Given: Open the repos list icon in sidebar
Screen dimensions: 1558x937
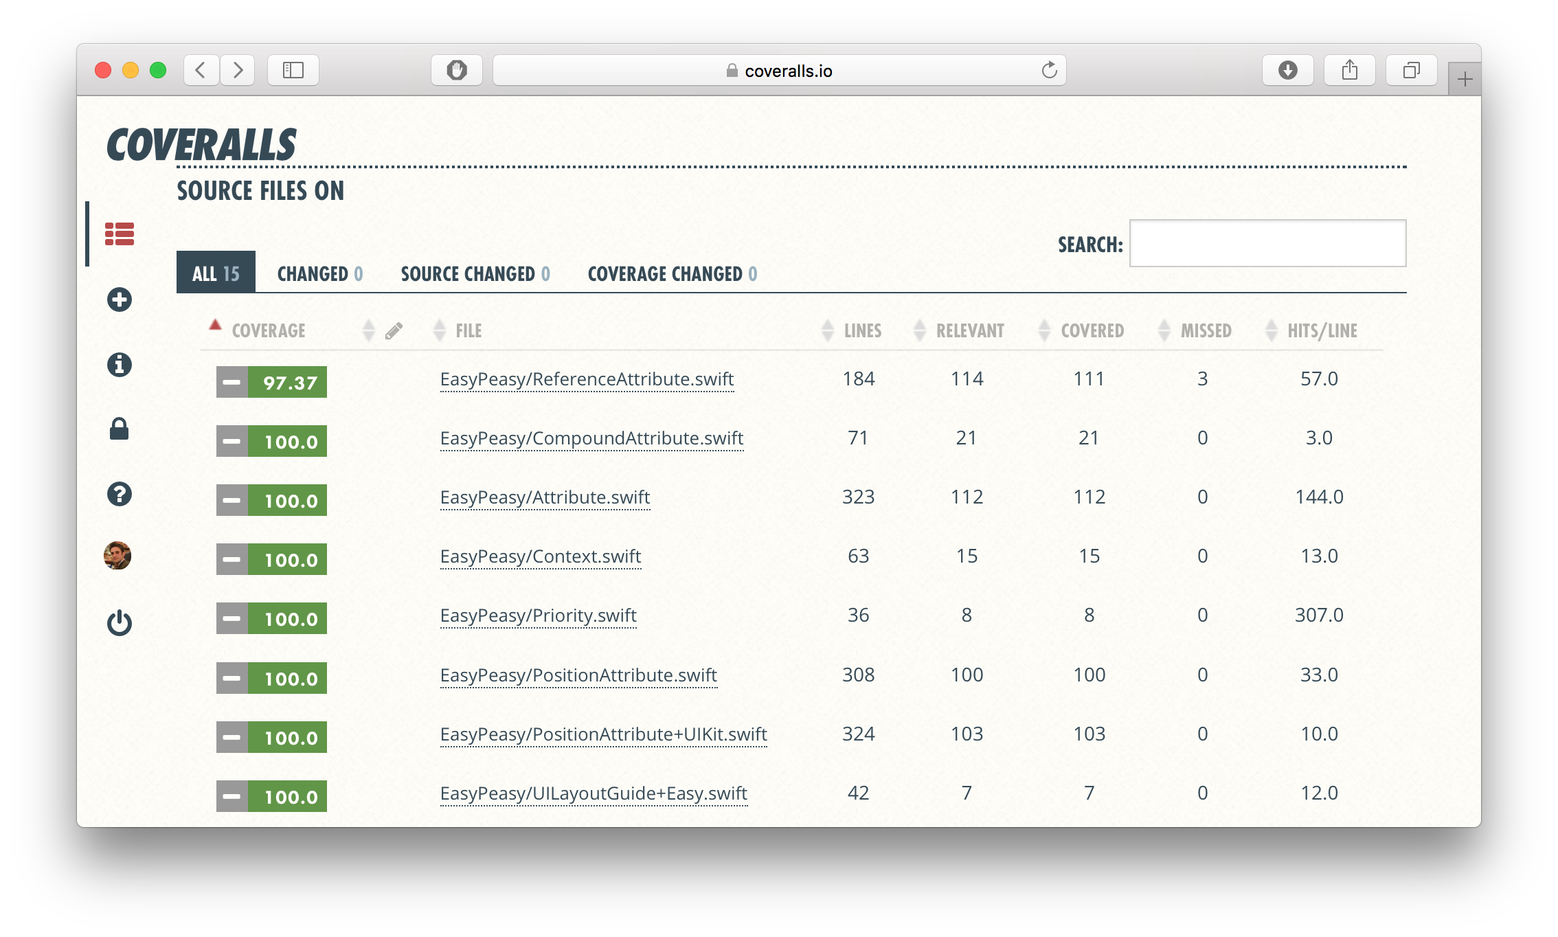Looking at the screenshot, I should [120, 234].
